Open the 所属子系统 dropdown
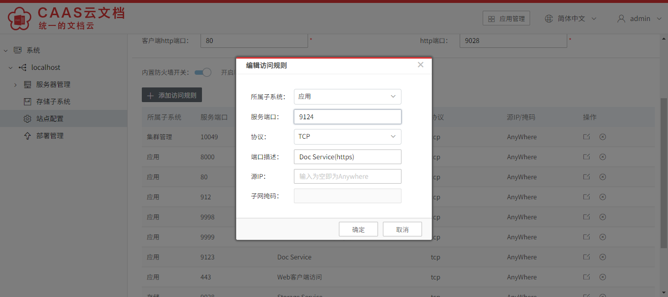 [x=348, y=97]
